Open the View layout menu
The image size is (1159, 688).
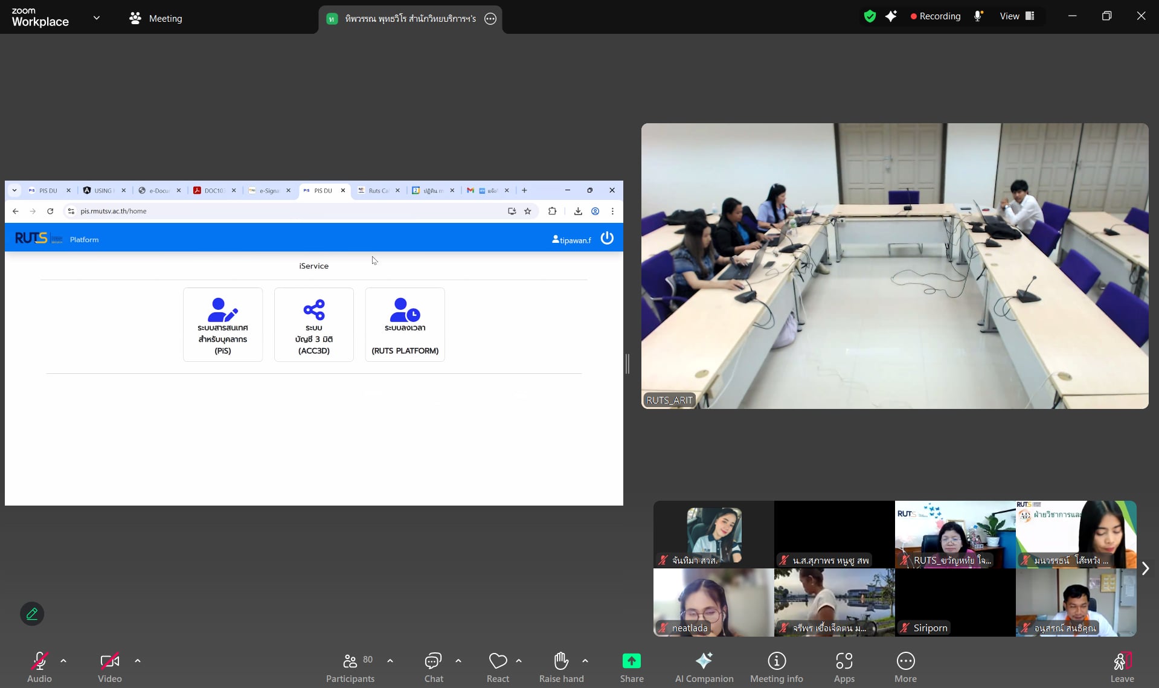pyautogui.click(x=1017, y=16)
